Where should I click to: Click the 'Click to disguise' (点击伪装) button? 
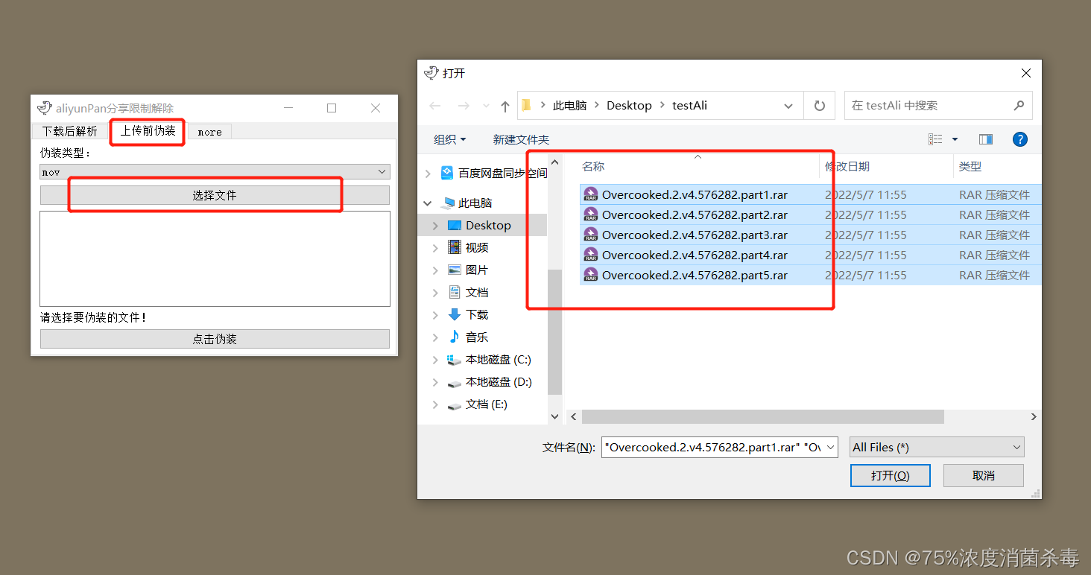(215, 339)
